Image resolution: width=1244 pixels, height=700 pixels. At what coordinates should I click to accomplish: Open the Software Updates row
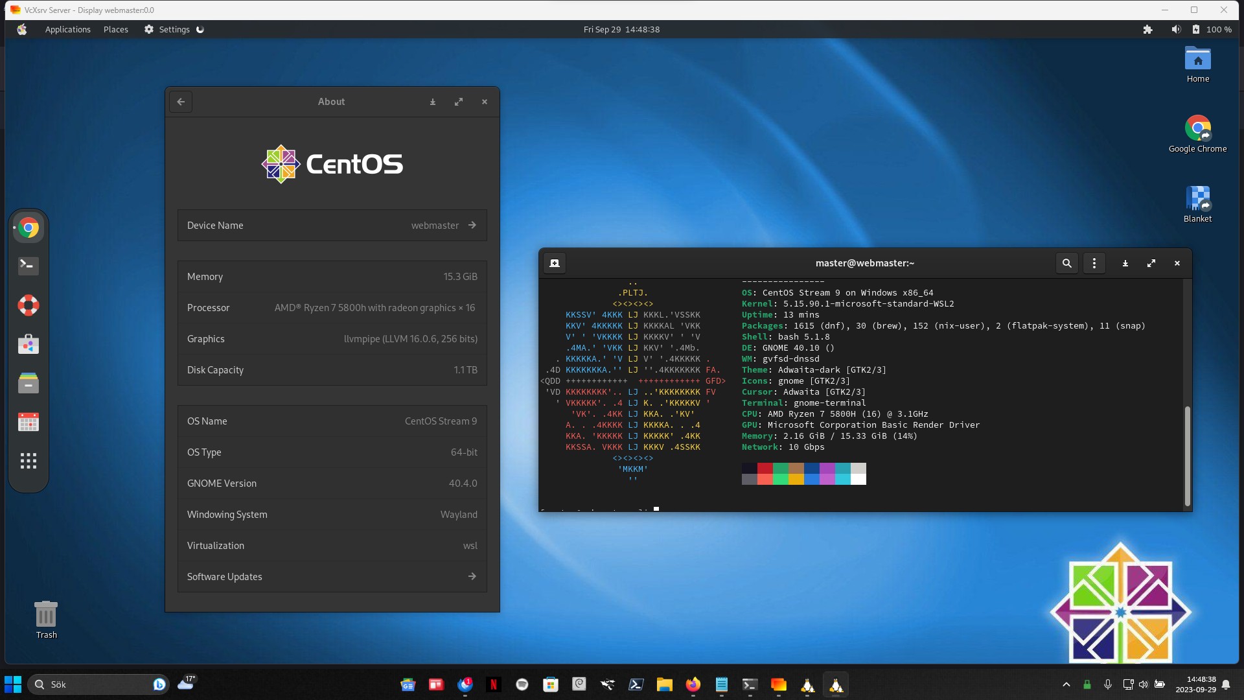(332, 577)
